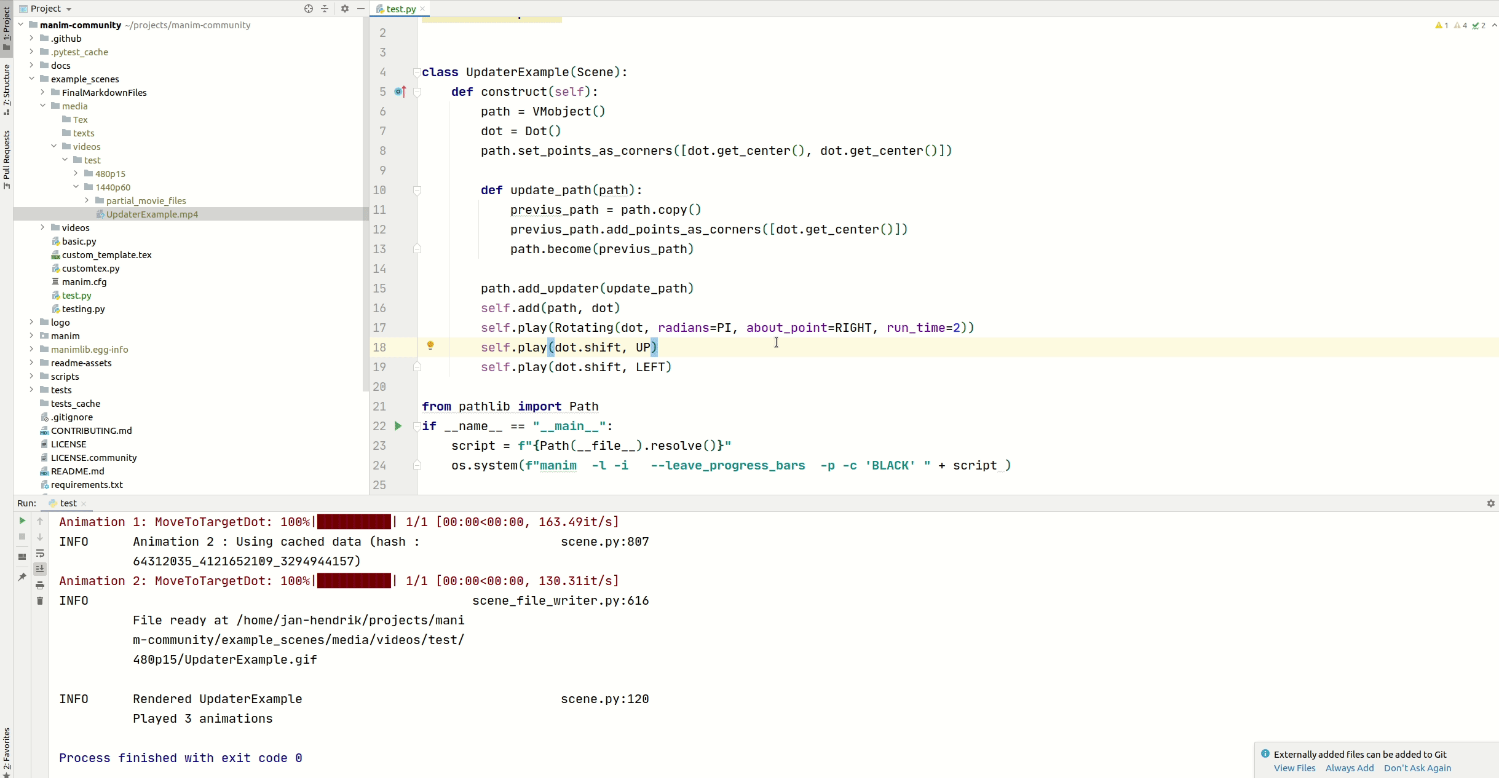The width and height of the screenshot is (1499, 778).
Task: Print the console output
Action: point(40,584)
